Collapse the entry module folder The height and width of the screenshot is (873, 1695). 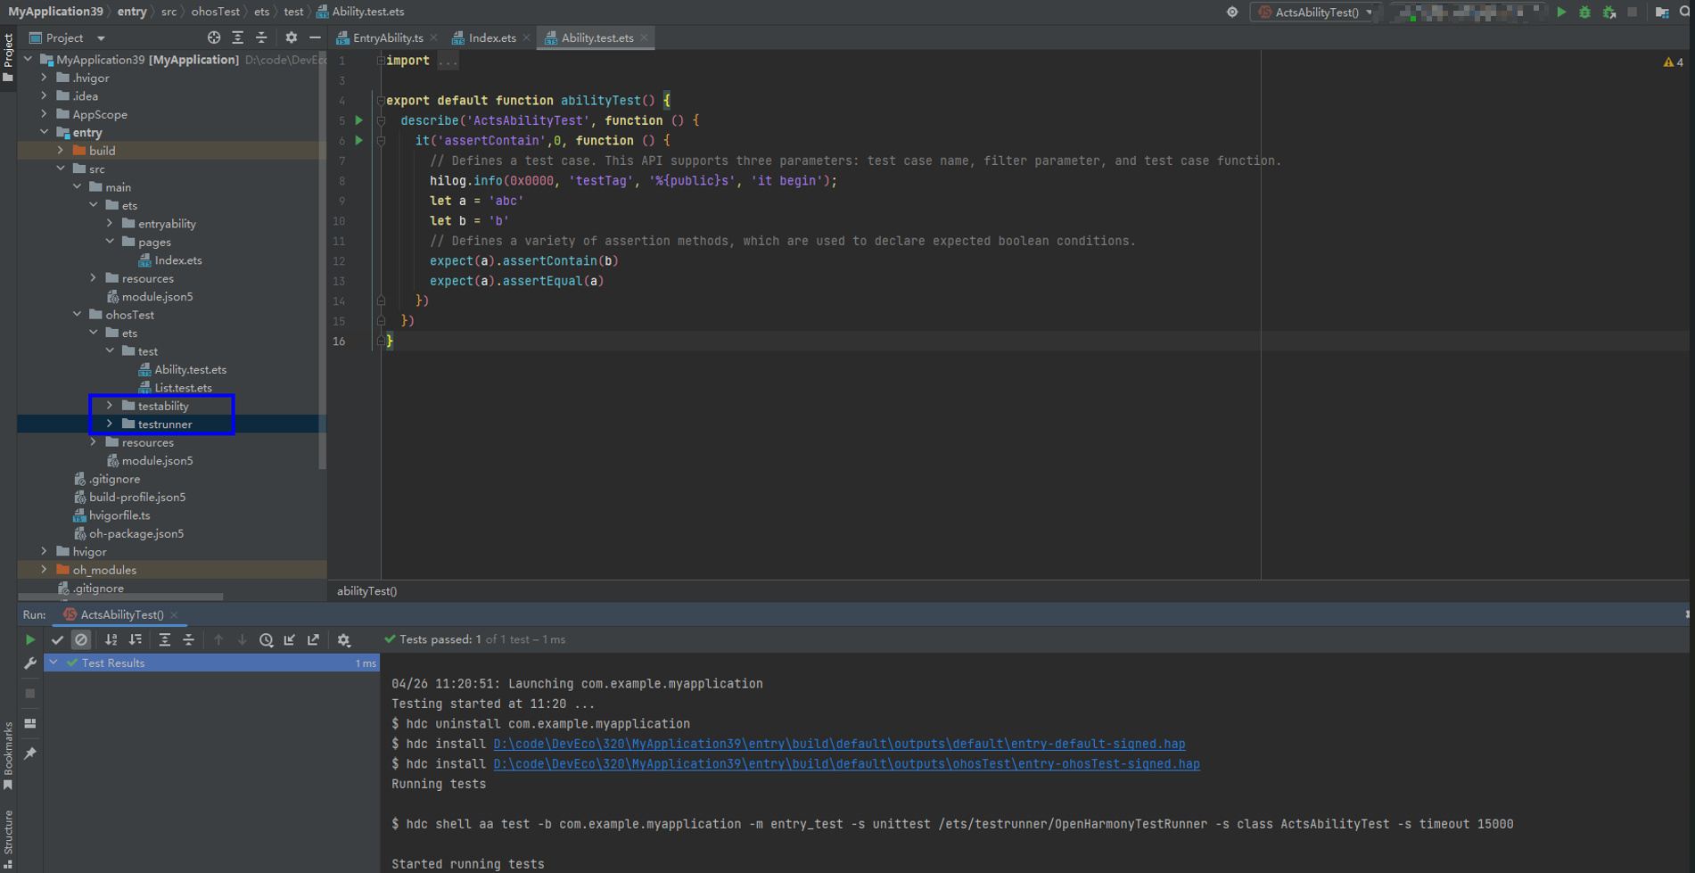[45, 132]
